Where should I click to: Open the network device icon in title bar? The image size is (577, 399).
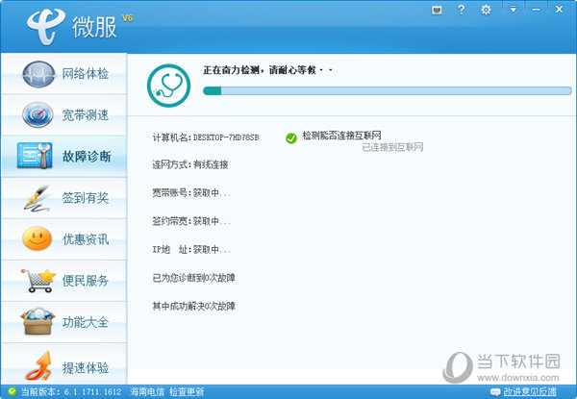437,10
